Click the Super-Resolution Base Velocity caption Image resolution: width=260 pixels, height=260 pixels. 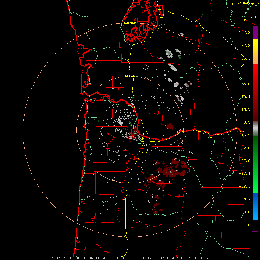(x=130, y=258)
